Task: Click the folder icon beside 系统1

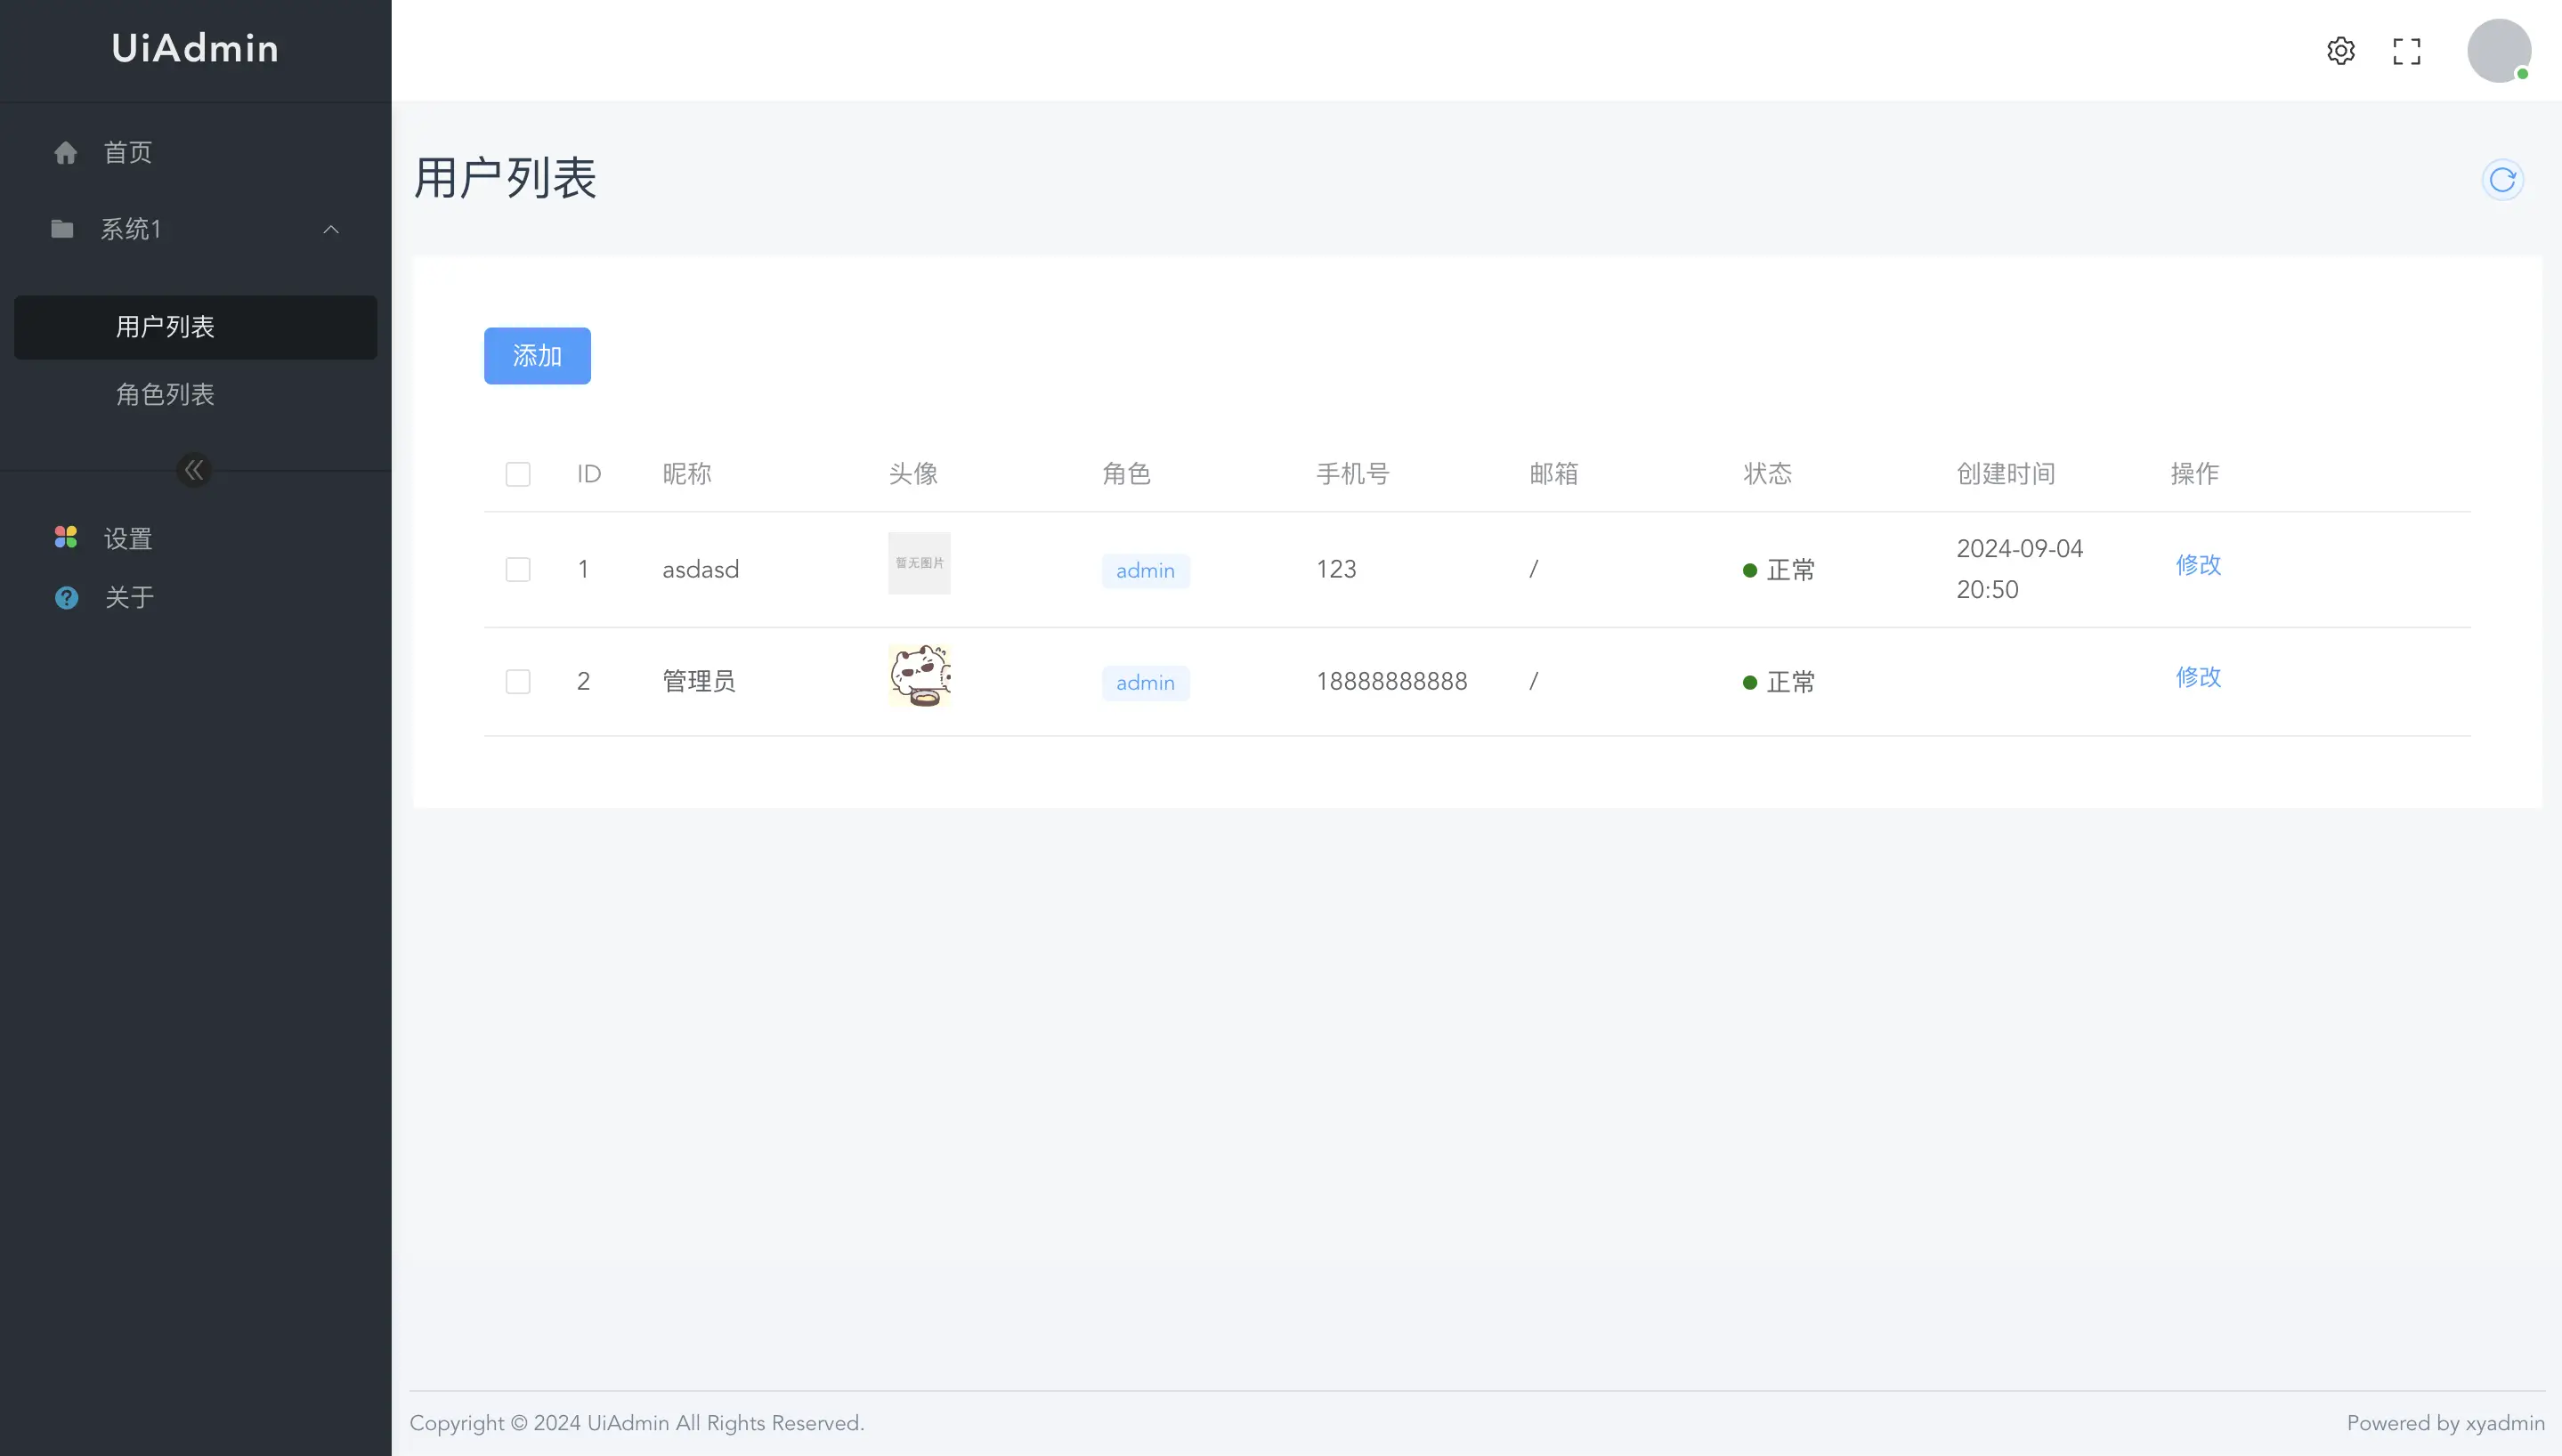Action: pos(62,229)
